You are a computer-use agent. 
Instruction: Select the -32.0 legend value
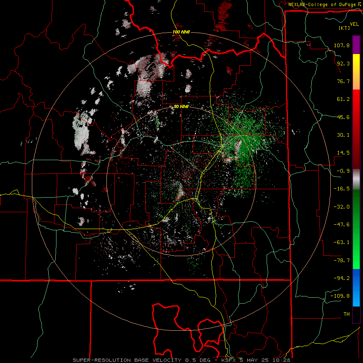(342, 207)
